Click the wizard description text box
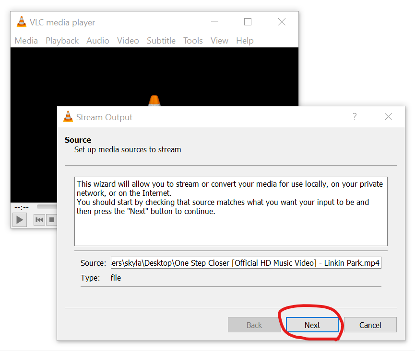This screenshot has height=351, width=415. [231, 211]
